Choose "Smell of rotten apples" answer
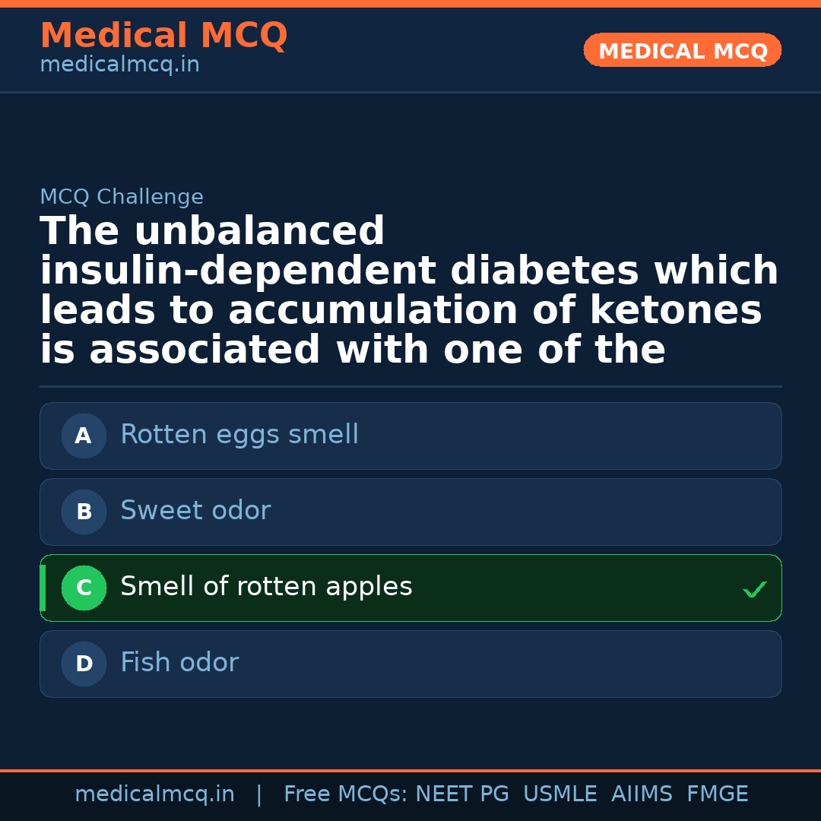Image resolution: width=821 pixels, height=821 pixels. (266, 587)
